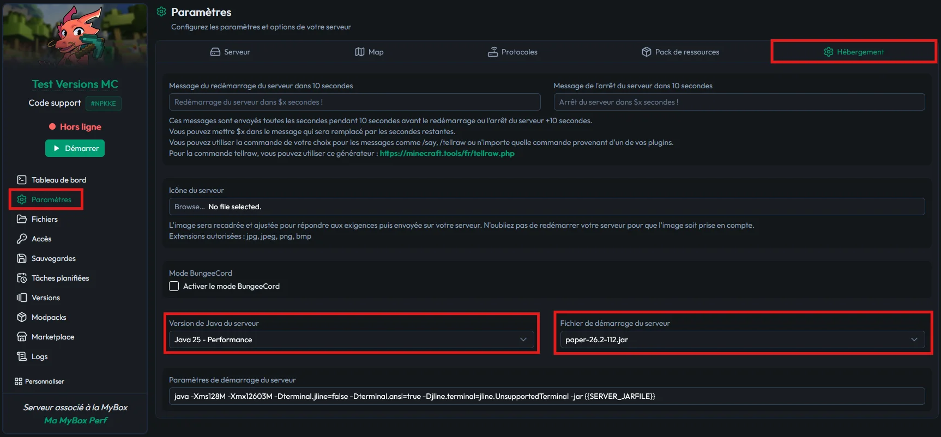Click the Pack de ressources cube icon

647,52
